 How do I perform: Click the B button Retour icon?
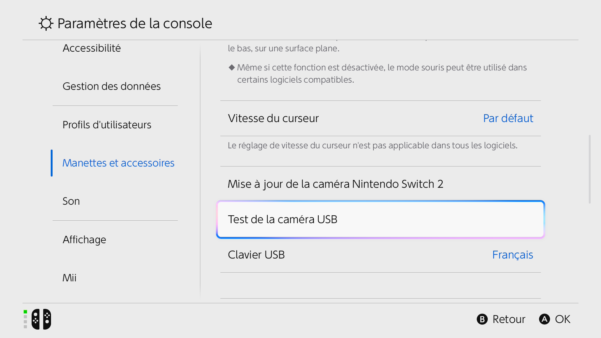[x=482, y=319]
